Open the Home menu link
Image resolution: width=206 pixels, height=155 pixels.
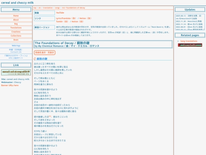[x=16, y=16]
